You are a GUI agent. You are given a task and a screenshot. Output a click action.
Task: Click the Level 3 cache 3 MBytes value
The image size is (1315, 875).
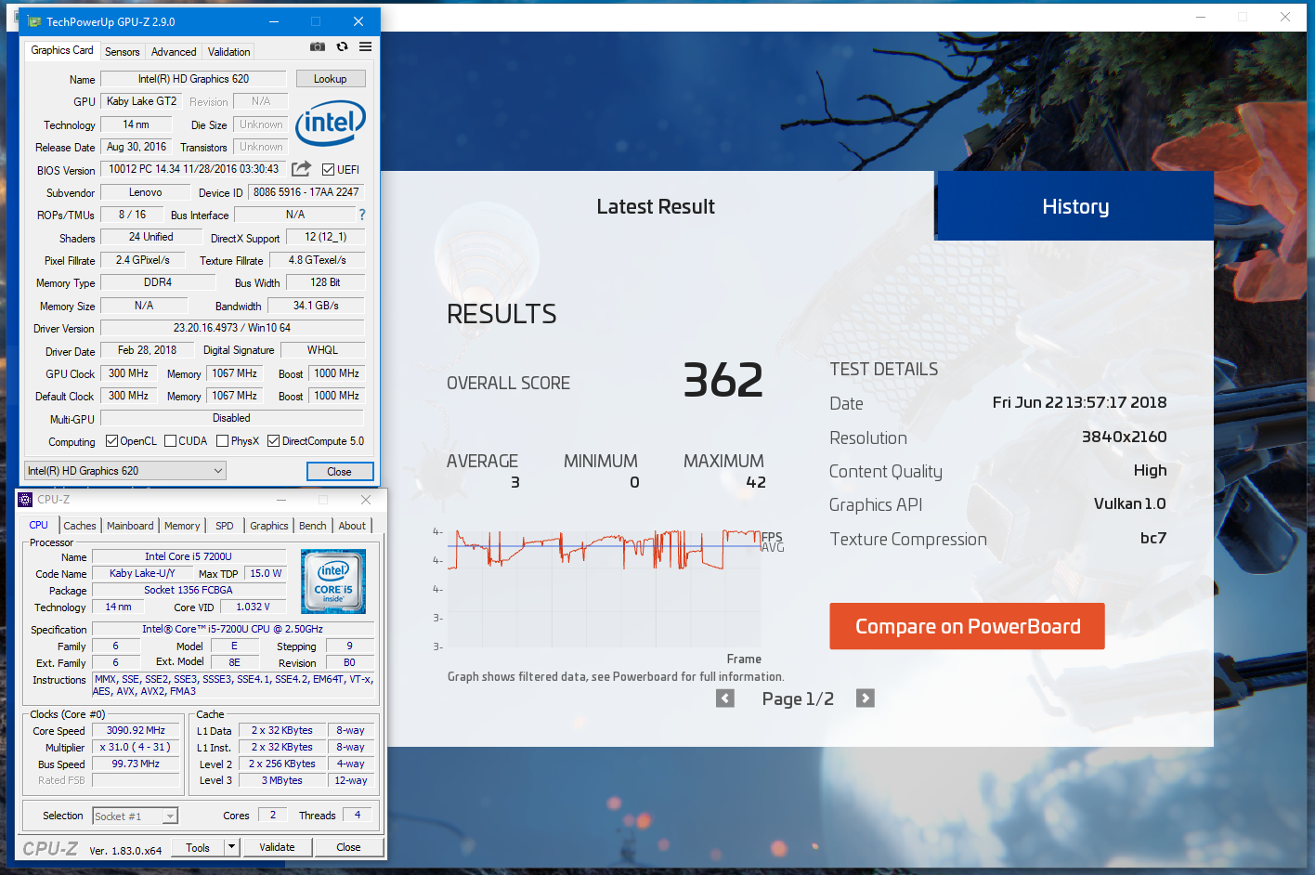coord(282,780)
